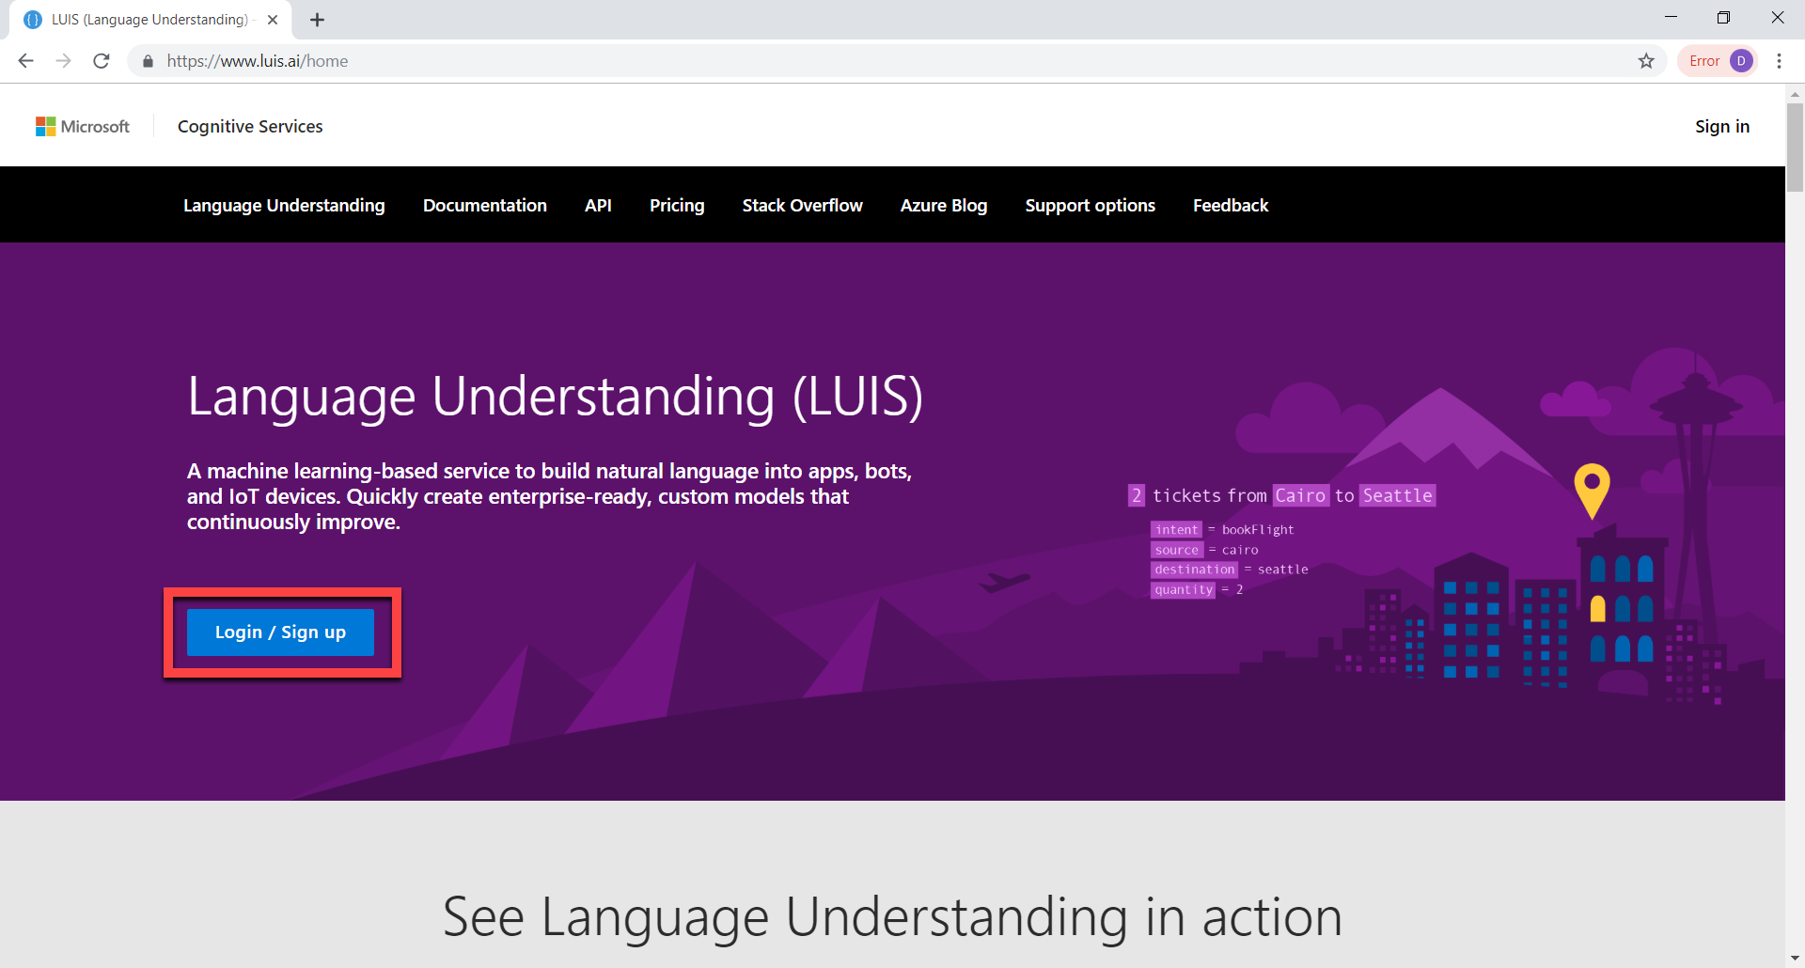Screen dimensions: 1805x968
Task: Open the Chrome profile avatar D
Action: 1741,61
